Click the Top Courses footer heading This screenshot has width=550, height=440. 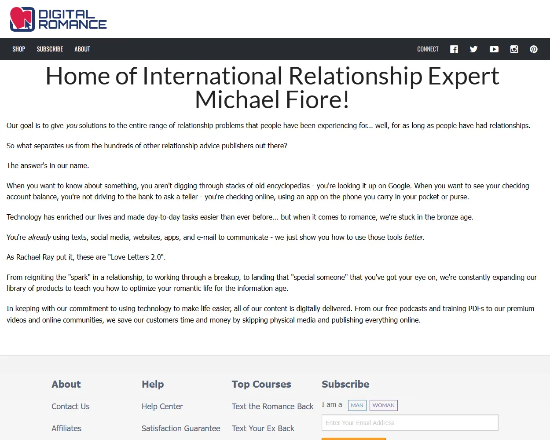[x=261, y=384]
